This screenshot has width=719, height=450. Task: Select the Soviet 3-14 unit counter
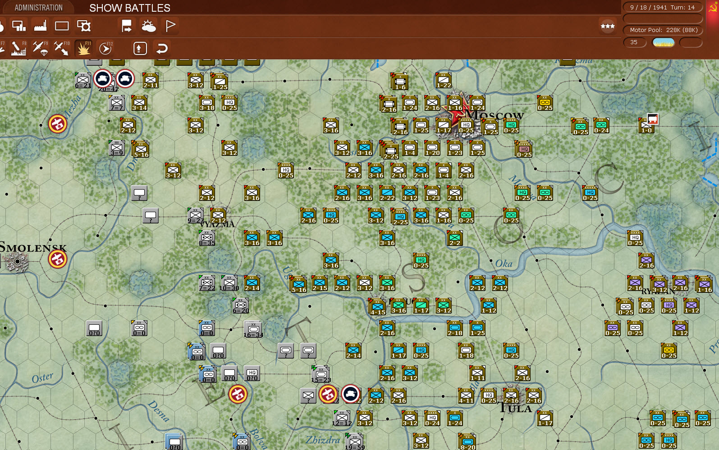(139, 103)
